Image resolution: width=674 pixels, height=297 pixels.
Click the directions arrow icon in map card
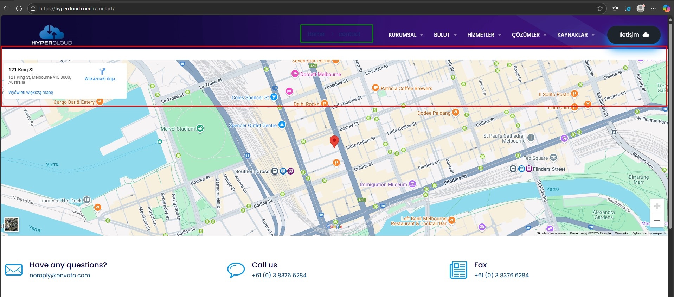click(102, 71)
